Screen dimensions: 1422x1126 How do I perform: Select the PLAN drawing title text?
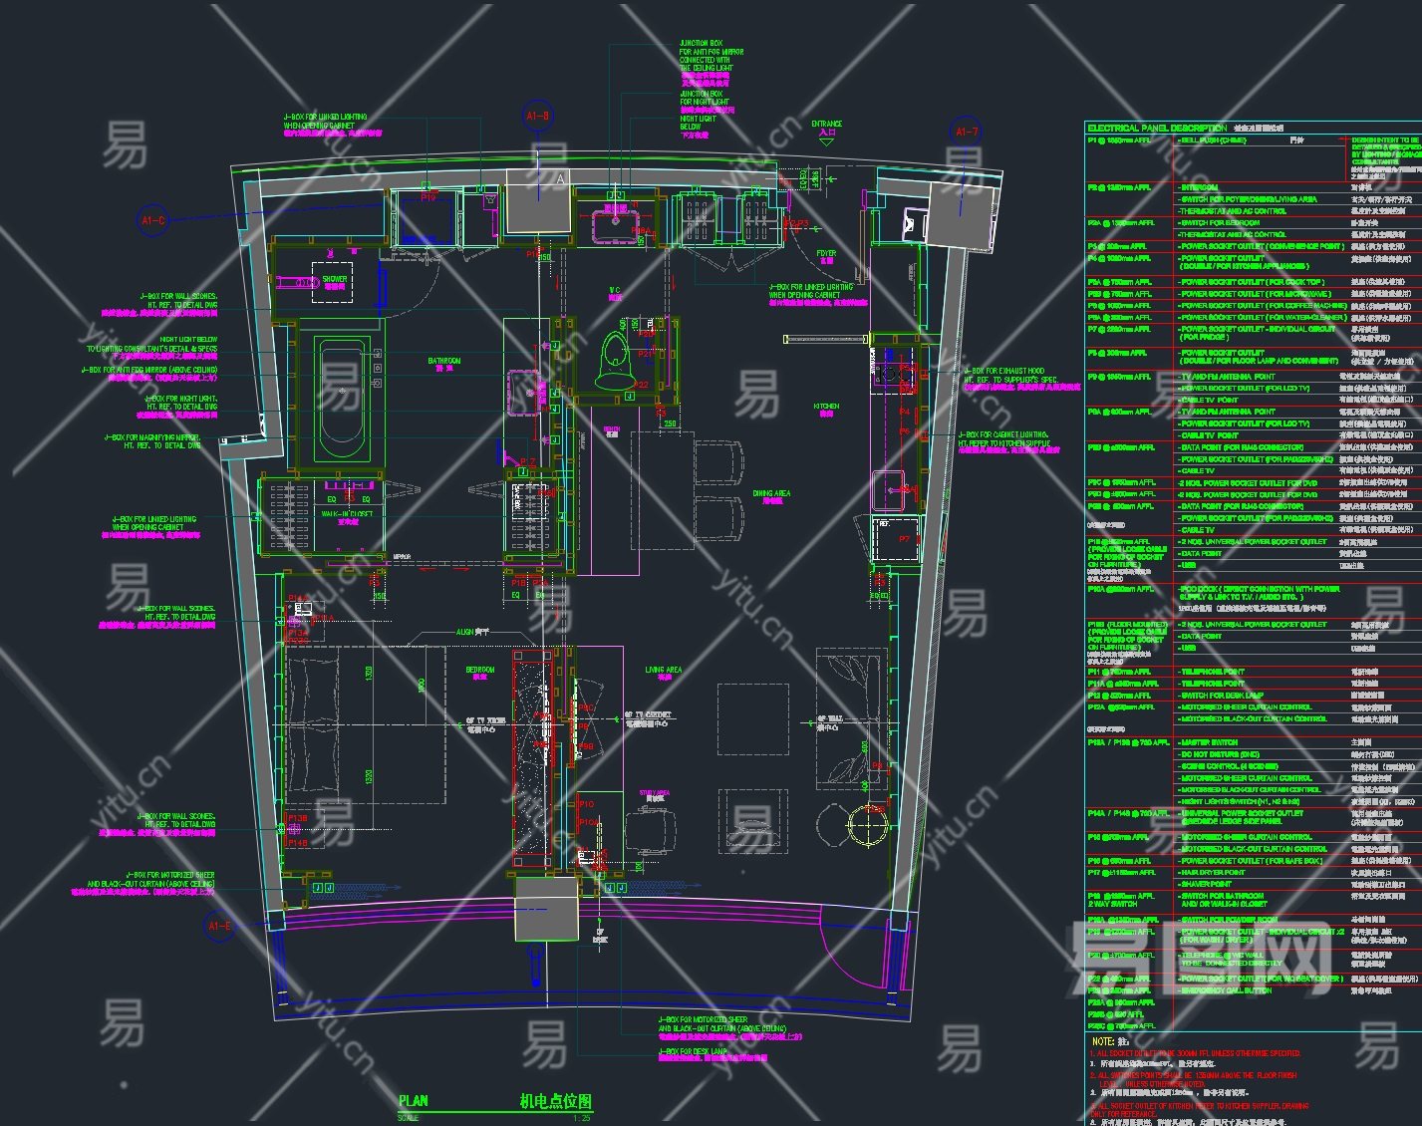pyautogui.click(x=414, y=1101)
